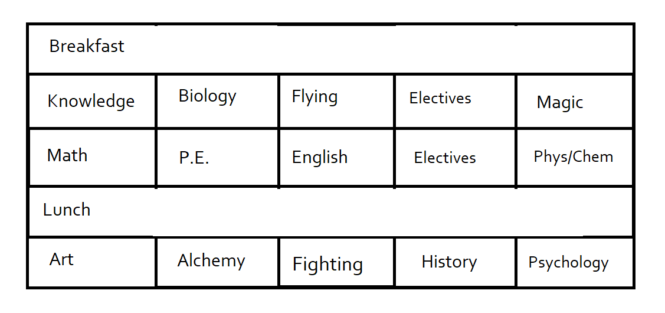The width and height of the screenshot is (665, 313).
Task: Click the word Psychology text
Action: tap(568, 263)
